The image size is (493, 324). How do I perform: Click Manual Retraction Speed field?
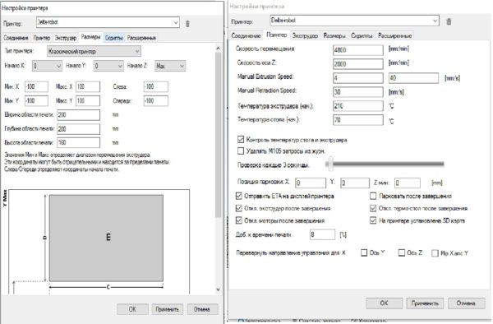[358, 92]
